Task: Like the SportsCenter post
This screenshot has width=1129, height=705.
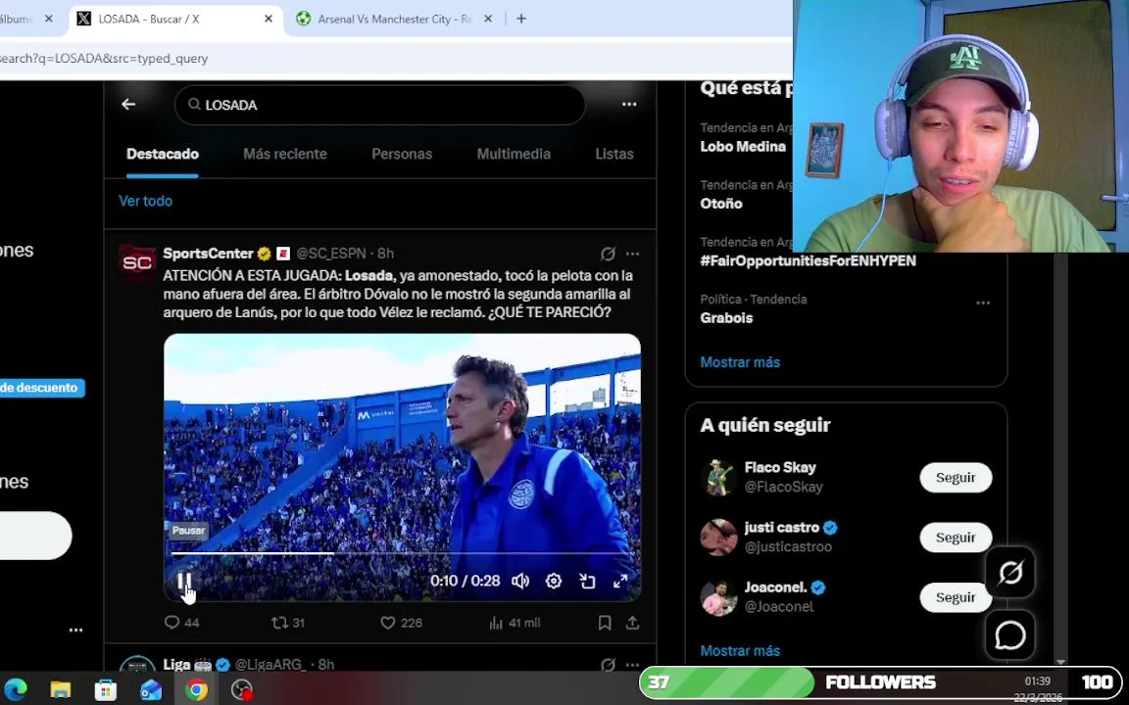Action: pos(401,623)
